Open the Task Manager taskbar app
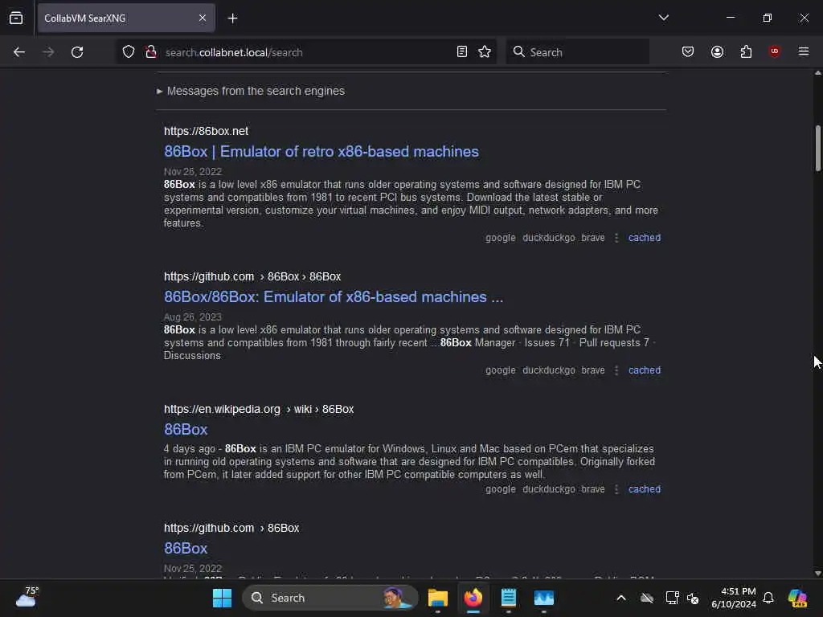The height and width of the screenshot is (617, 823). [x=544, y=598]
